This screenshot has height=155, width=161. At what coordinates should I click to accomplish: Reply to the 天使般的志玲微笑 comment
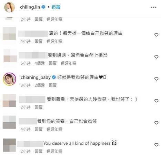pyautogui.click(x=39, y=107)
